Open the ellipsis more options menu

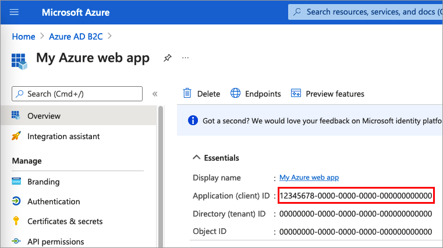(186, 58)
